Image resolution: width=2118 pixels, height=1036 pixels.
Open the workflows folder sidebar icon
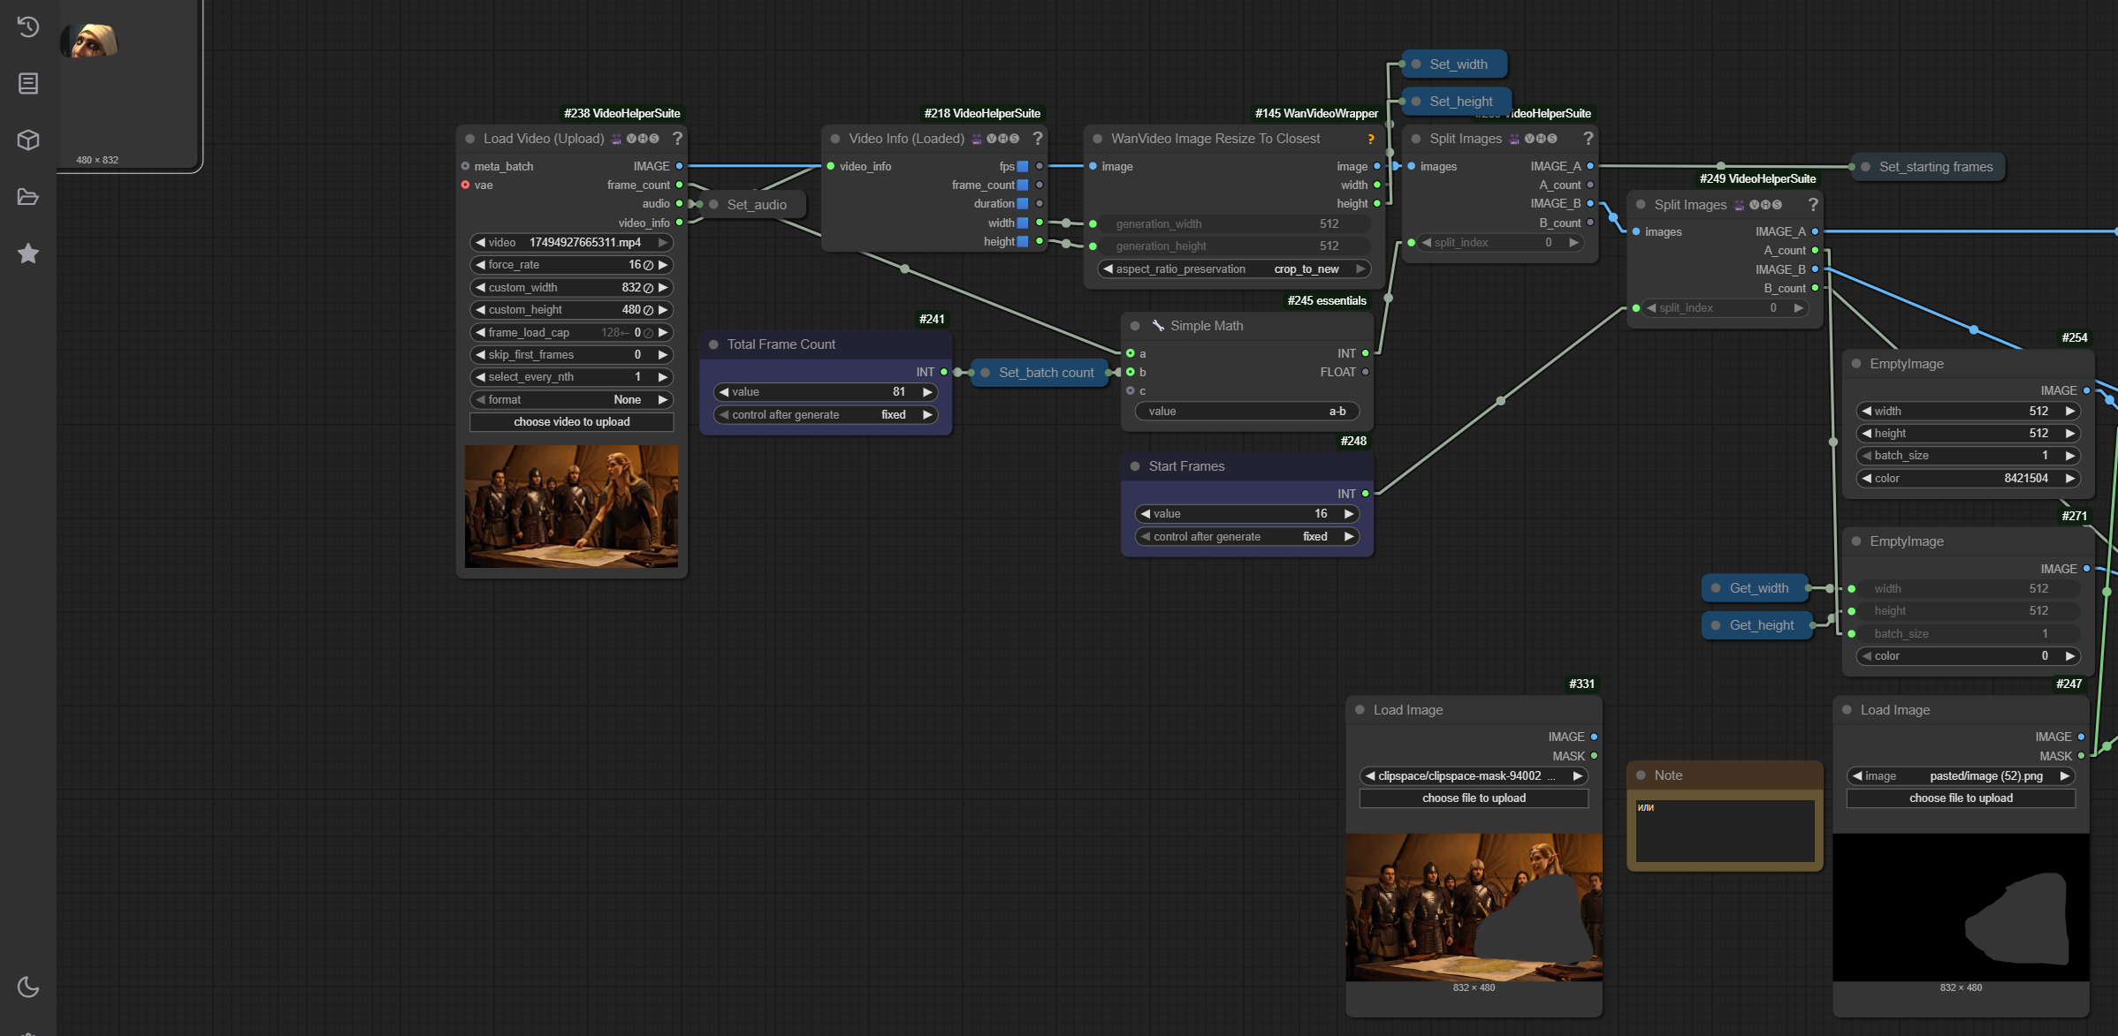click(x=28, y=197)
